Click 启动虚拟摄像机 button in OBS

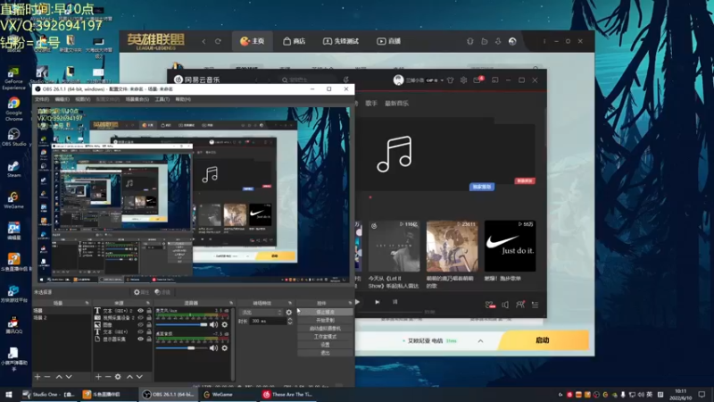click(325, 328)
